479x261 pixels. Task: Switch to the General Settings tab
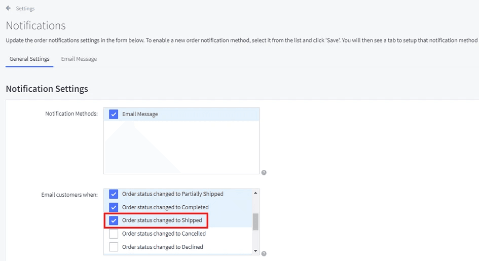(x=29, y=59)
